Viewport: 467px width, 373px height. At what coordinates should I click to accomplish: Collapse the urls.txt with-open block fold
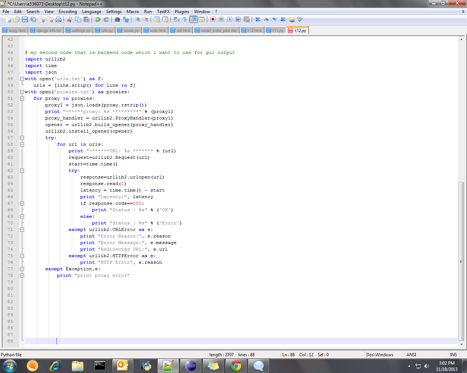pos(22,79)
